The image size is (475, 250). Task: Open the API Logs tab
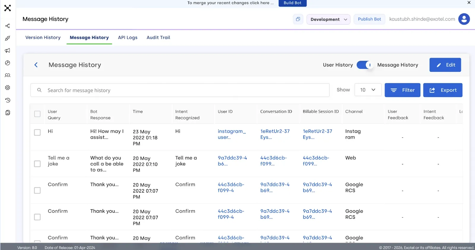pos(128,38)
